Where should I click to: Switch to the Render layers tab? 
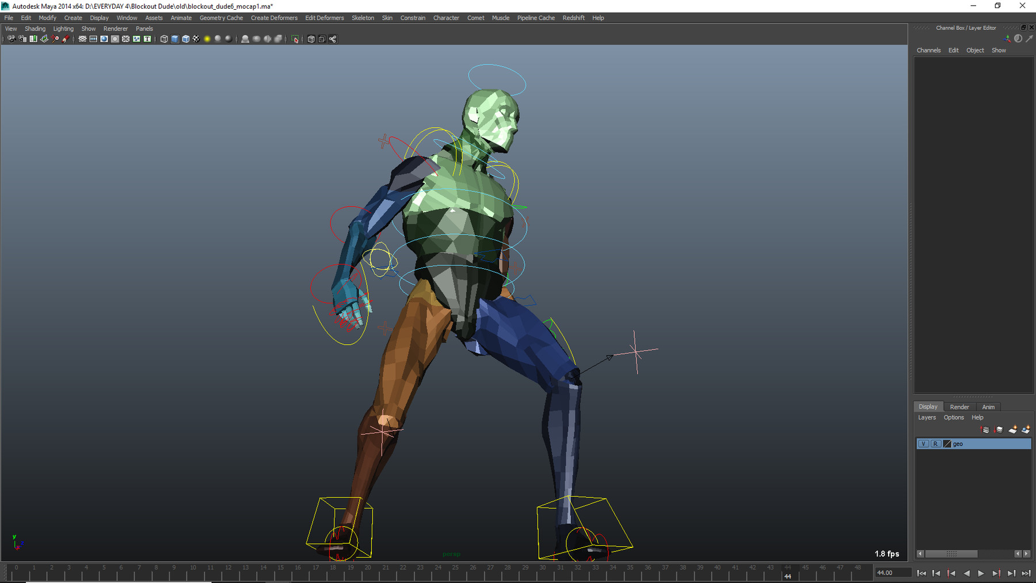pos(959,406)
